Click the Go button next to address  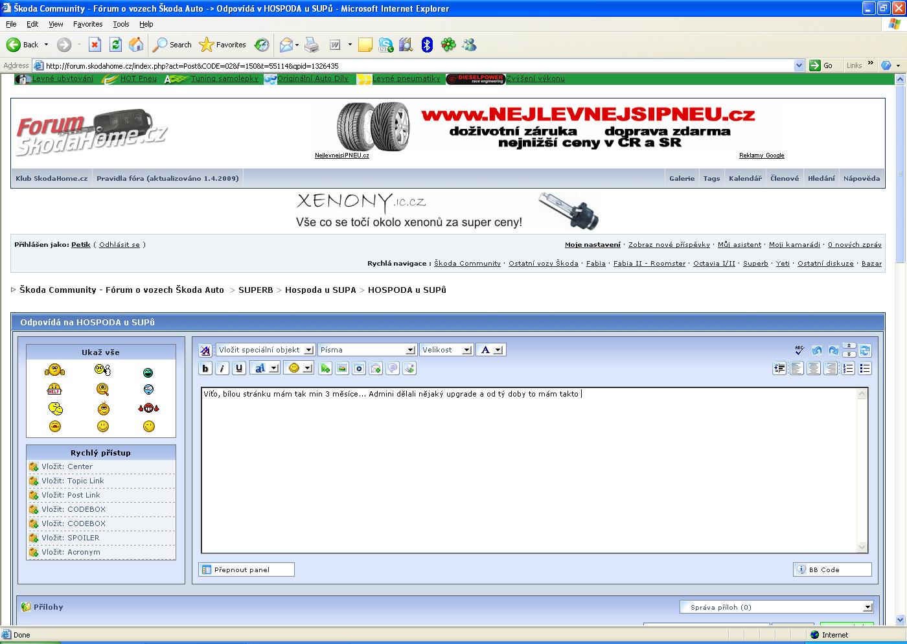pyautogui.click(x=821, y=65)
